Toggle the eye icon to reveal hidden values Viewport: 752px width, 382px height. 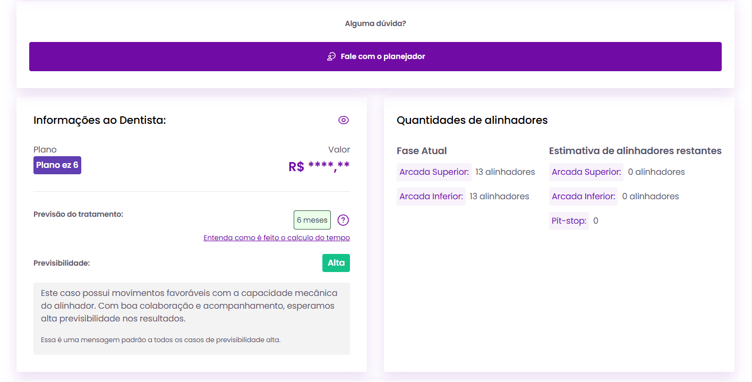click(x=343, y=120)
